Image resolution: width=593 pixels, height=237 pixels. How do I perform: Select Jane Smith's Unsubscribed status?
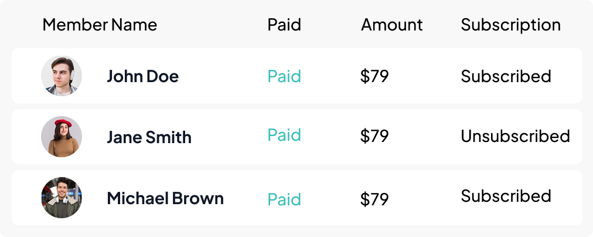[x=515, y=136]
